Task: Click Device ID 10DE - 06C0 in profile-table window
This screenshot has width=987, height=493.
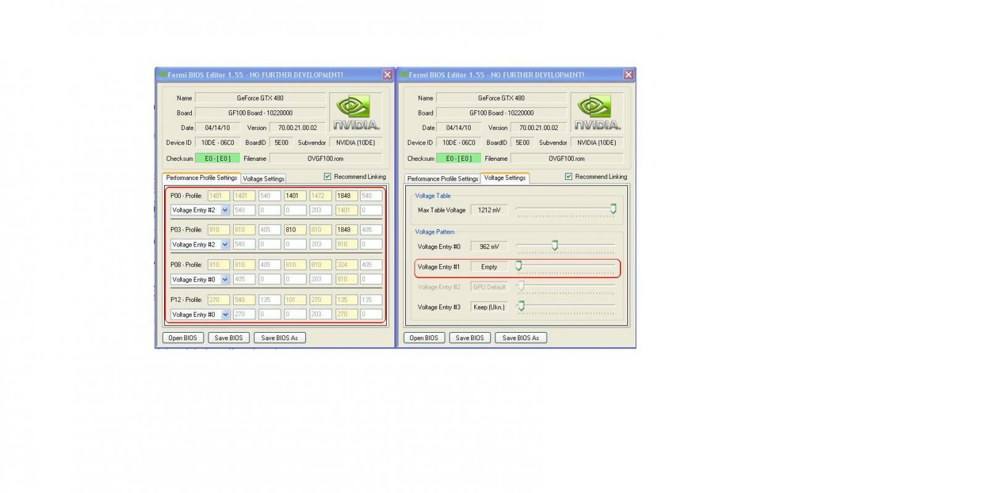Action: [x=217, y=142]
